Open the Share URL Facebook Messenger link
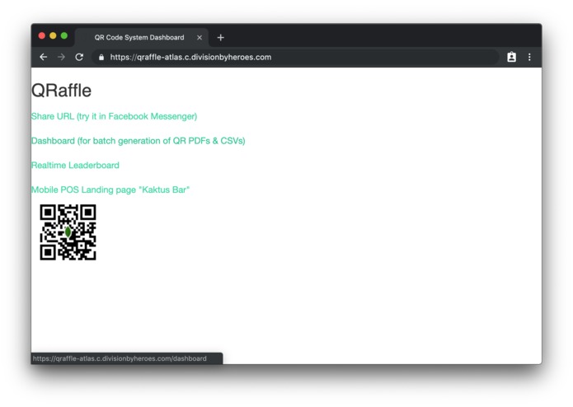Screen dimensions: 573x407 [114, 116]
